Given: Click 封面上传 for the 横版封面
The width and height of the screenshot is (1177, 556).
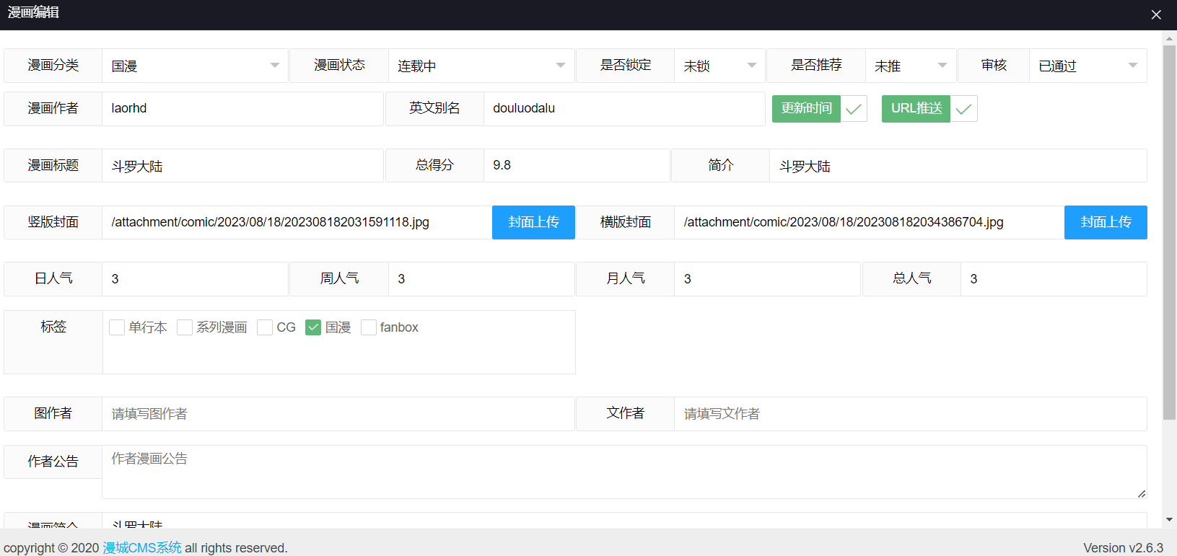Looking at the screenshot, I should click(1105, 222).
